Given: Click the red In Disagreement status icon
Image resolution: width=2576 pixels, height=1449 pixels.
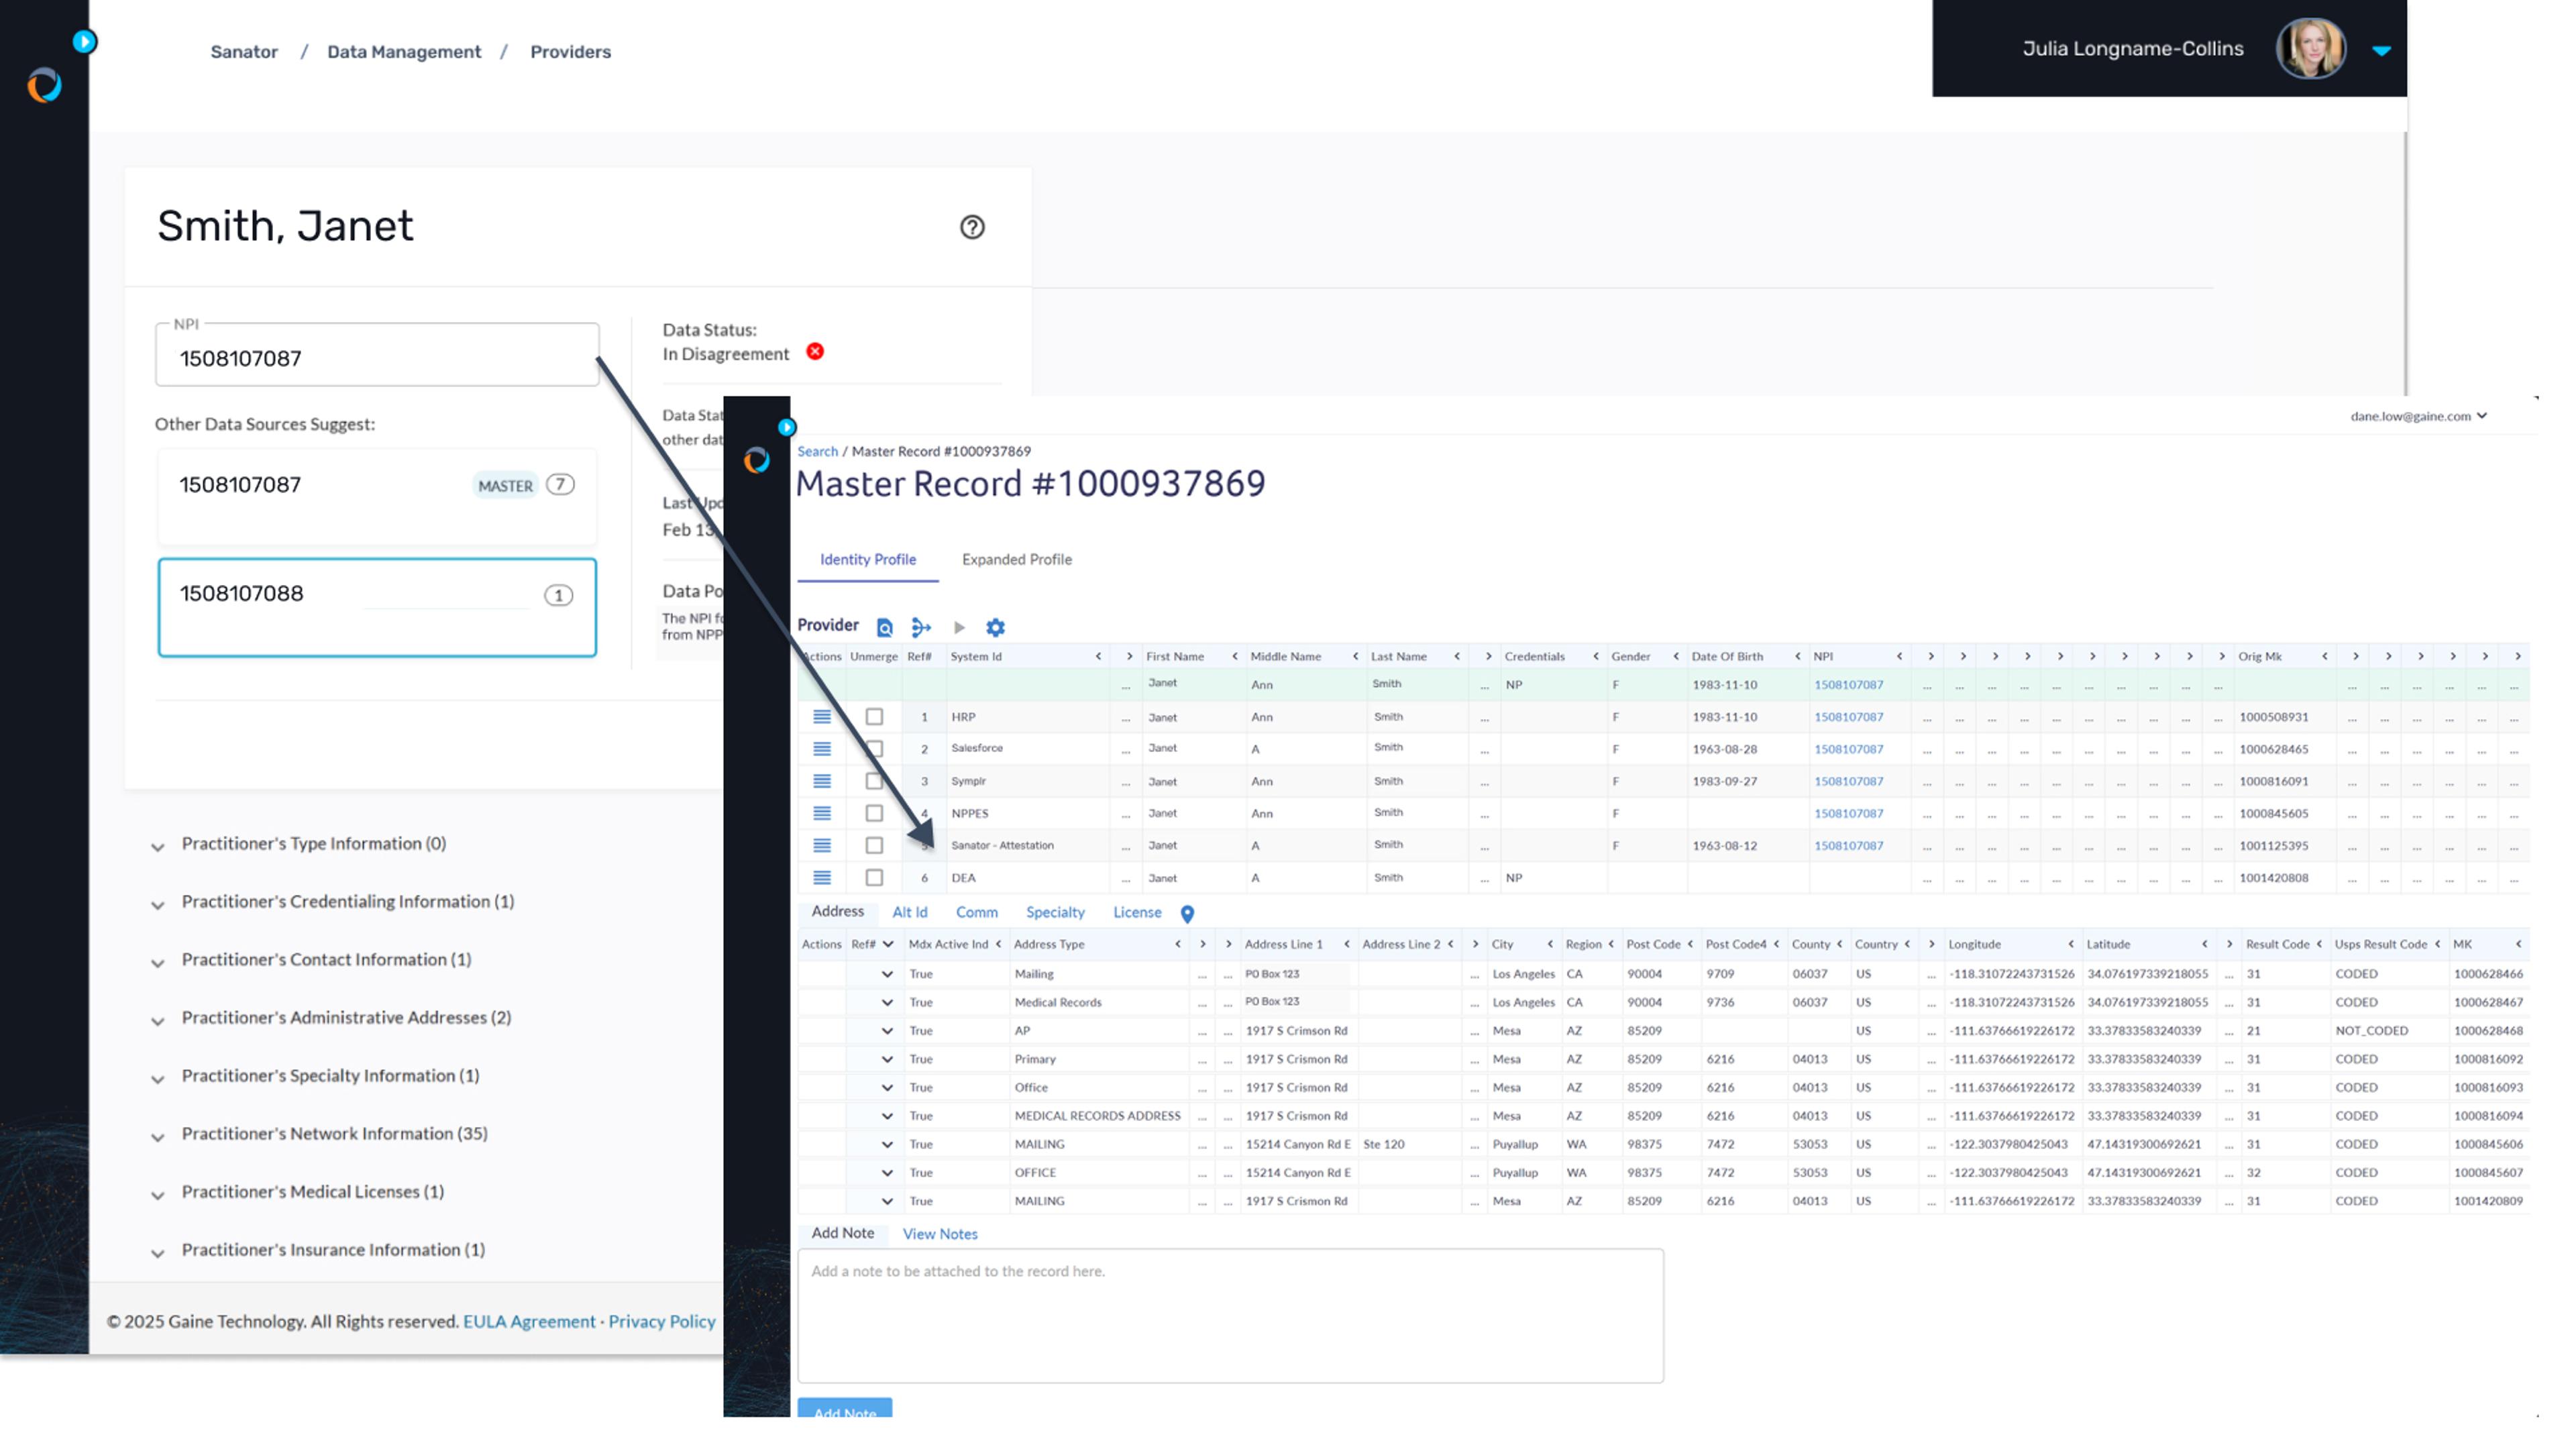Looking at the screenshot, I should tap(815, 351).
